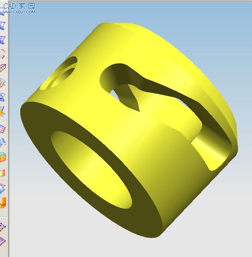Select the pink mesh grid surface icon

pyautogui.click(x=3, y=129)
